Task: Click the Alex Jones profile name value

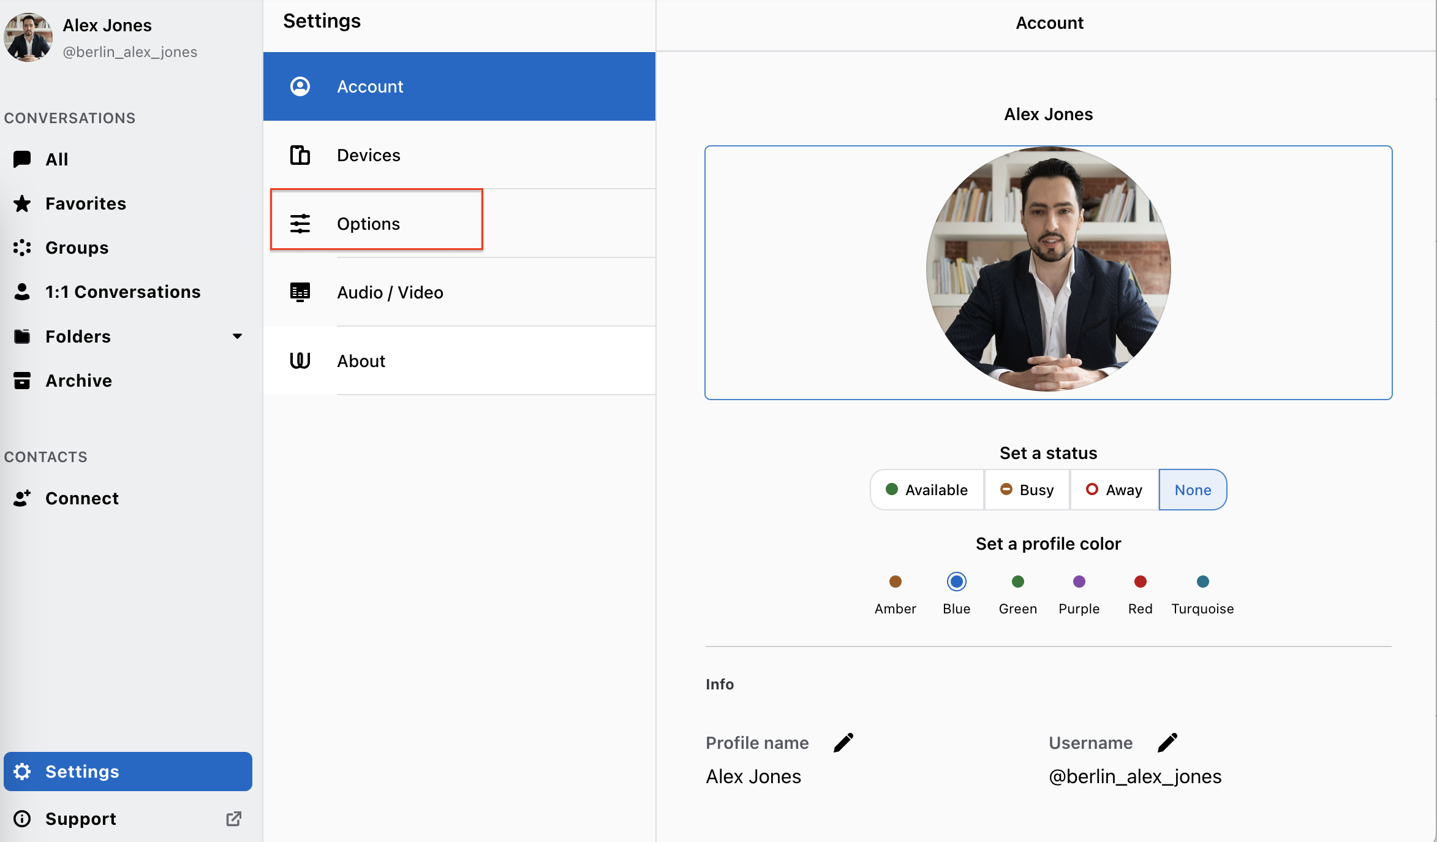Action: pos(753,776)
